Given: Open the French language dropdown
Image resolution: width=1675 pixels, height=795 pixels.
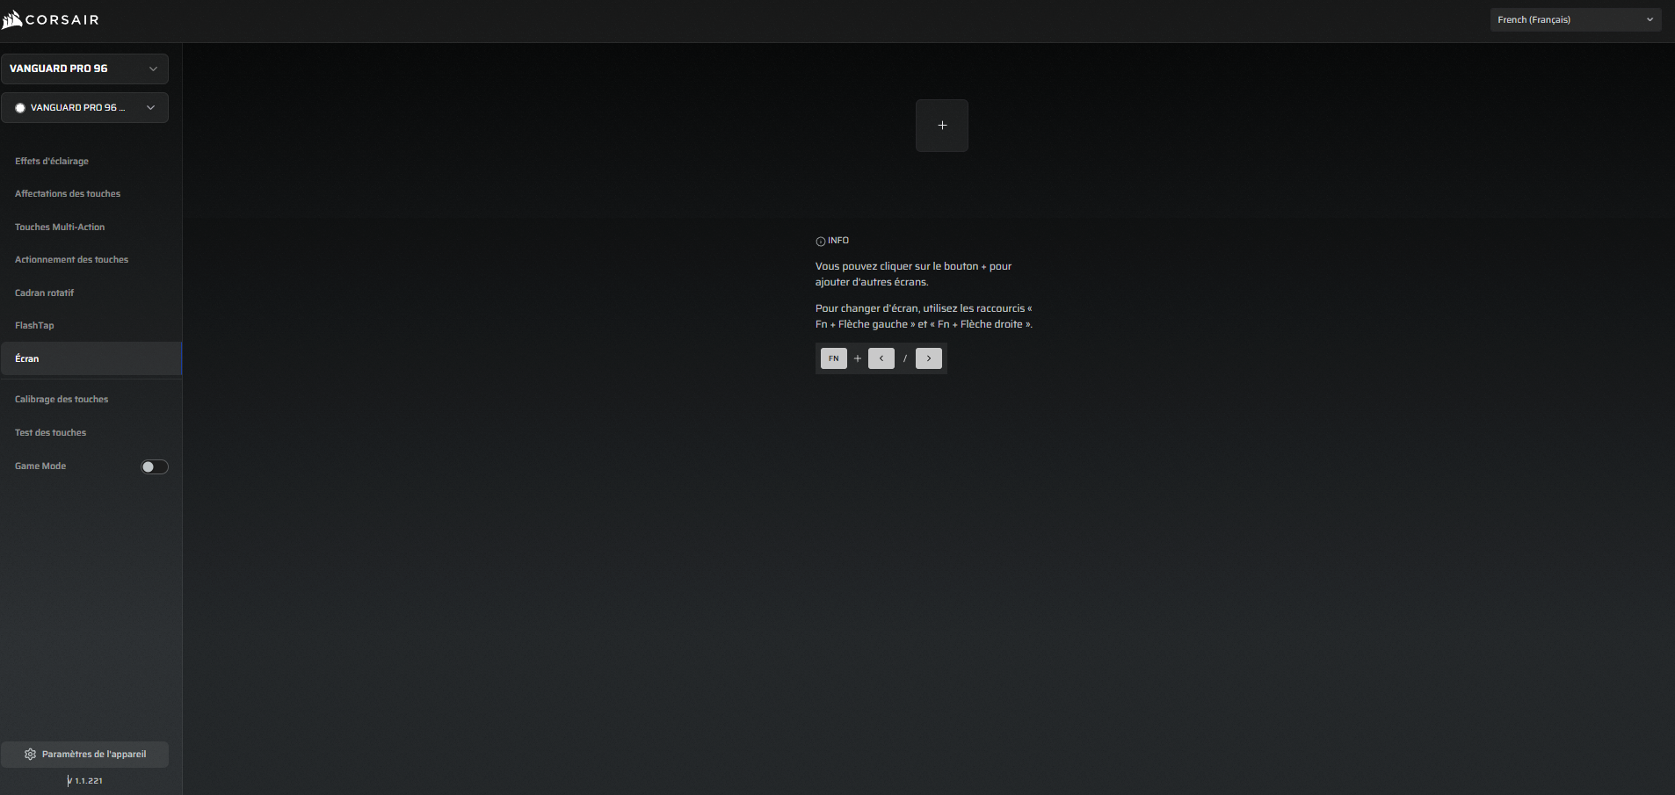Looking at the screenshot, I should 1575,19.
